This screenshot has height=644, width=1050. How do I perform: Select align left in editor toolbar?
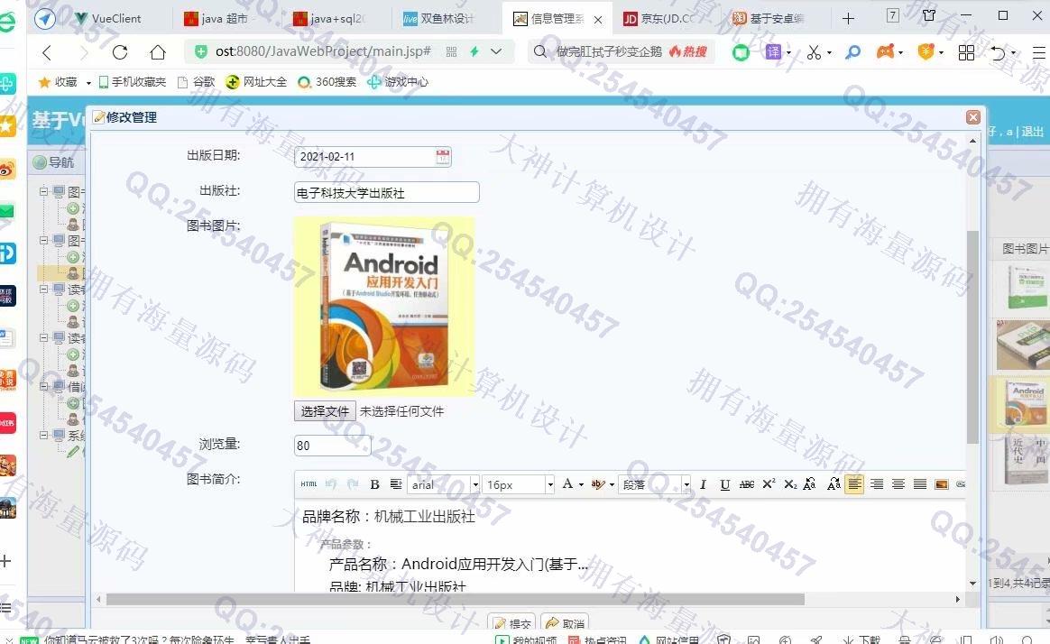(854, 484)
